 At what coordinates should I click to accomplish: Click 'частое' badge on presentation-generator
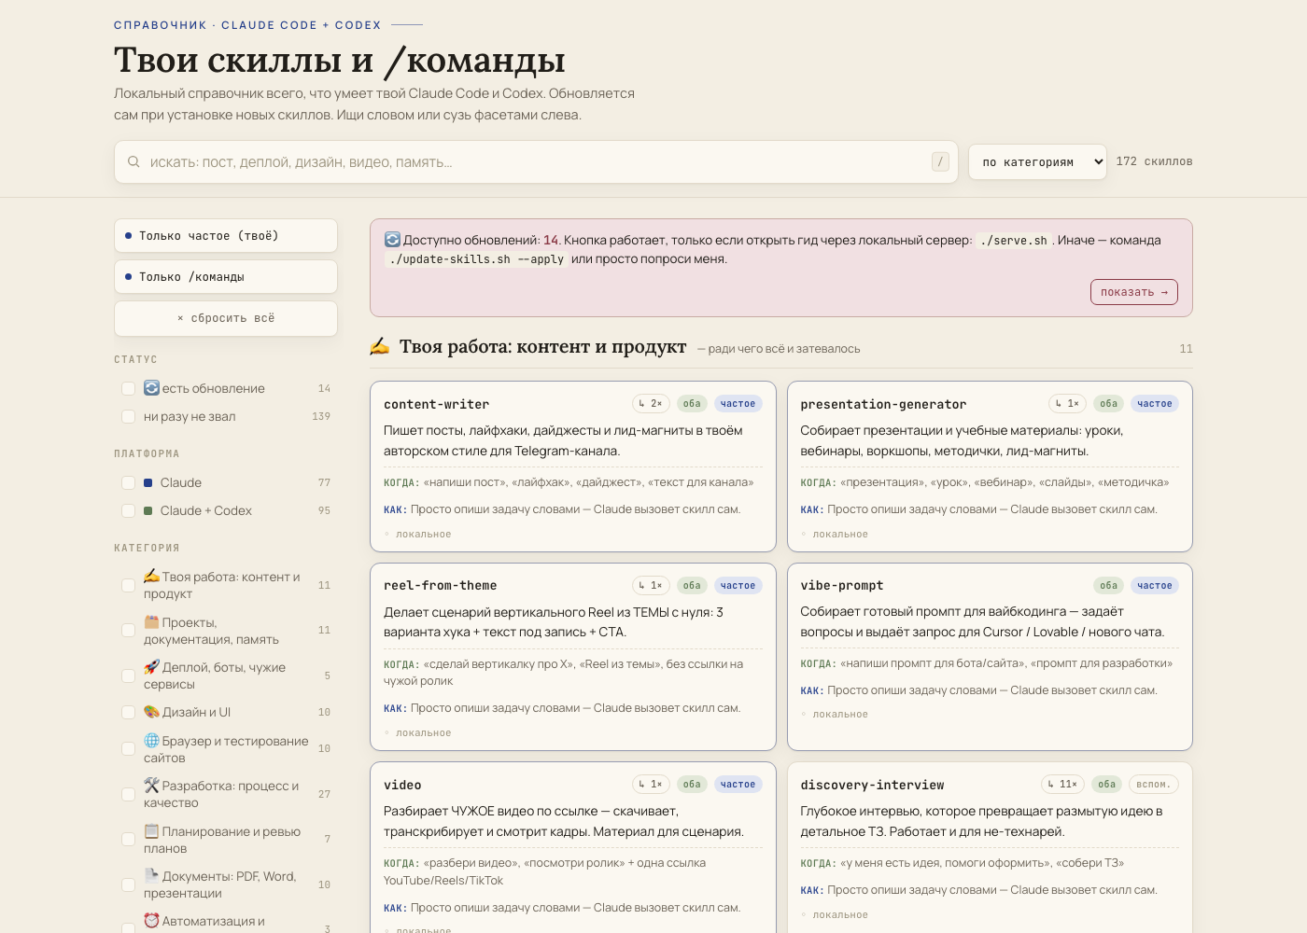click(1155, 404)
